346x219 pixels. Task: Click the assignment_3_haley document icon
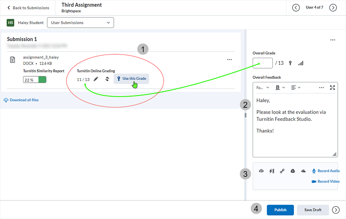click(13, 60)
